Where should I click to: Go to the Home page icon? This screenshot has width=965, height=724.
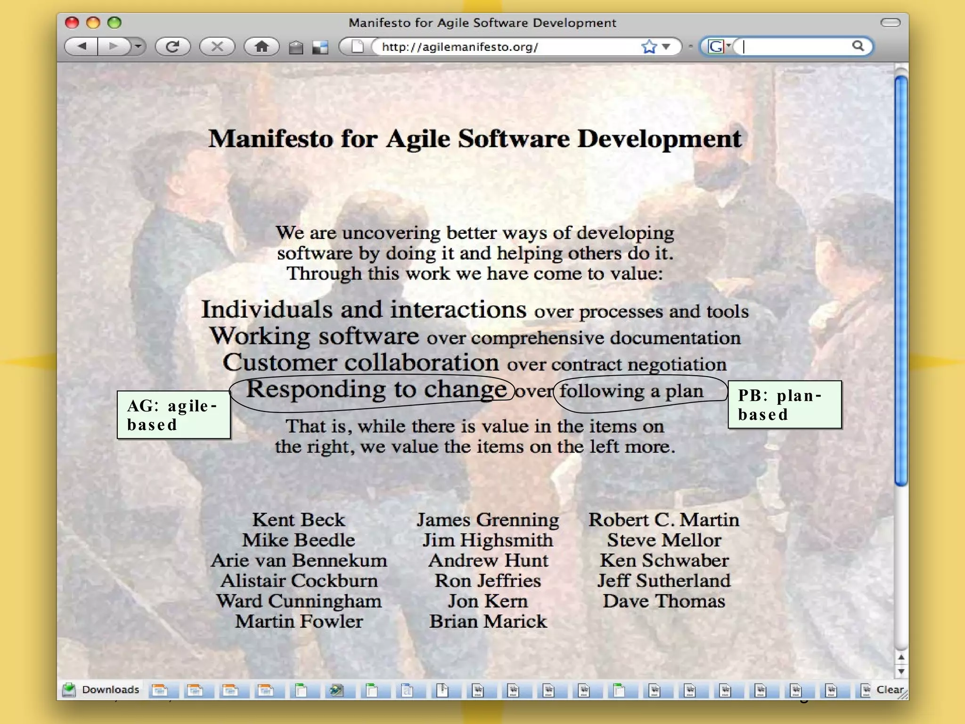tap(262, 46)
